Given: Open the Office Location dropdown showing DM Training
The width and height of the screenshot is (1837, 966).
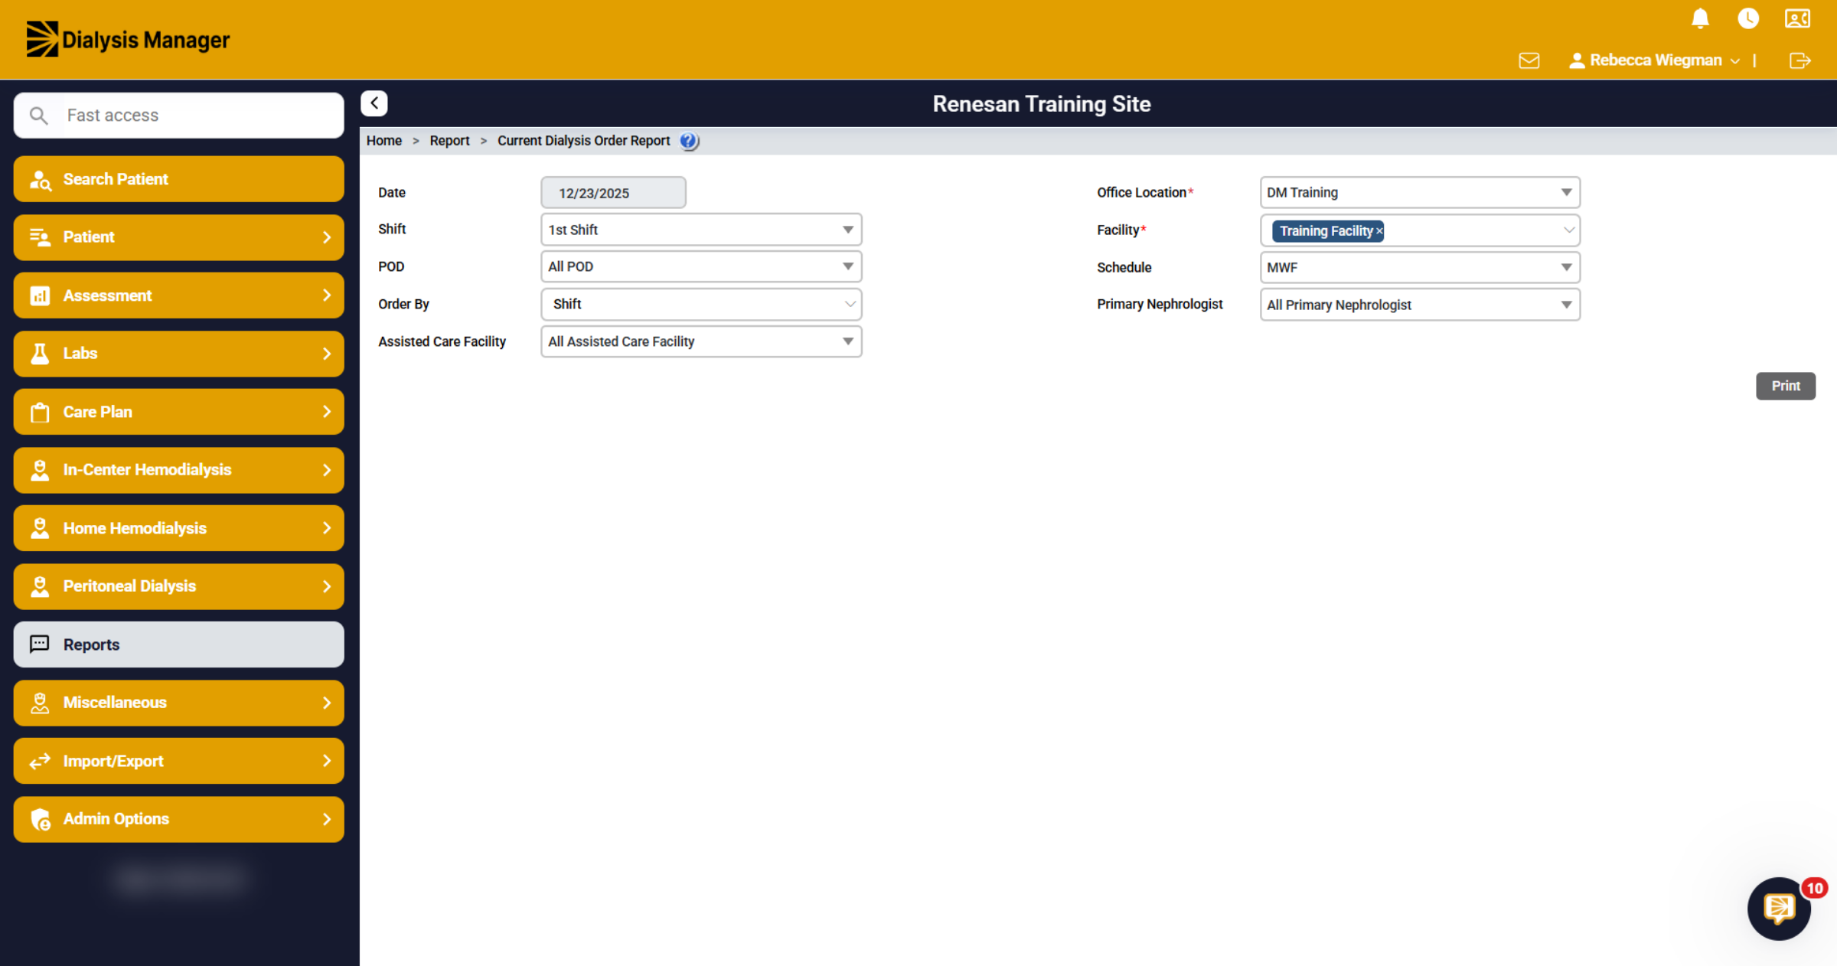Looking at the screenshot, I should 1420,192.
